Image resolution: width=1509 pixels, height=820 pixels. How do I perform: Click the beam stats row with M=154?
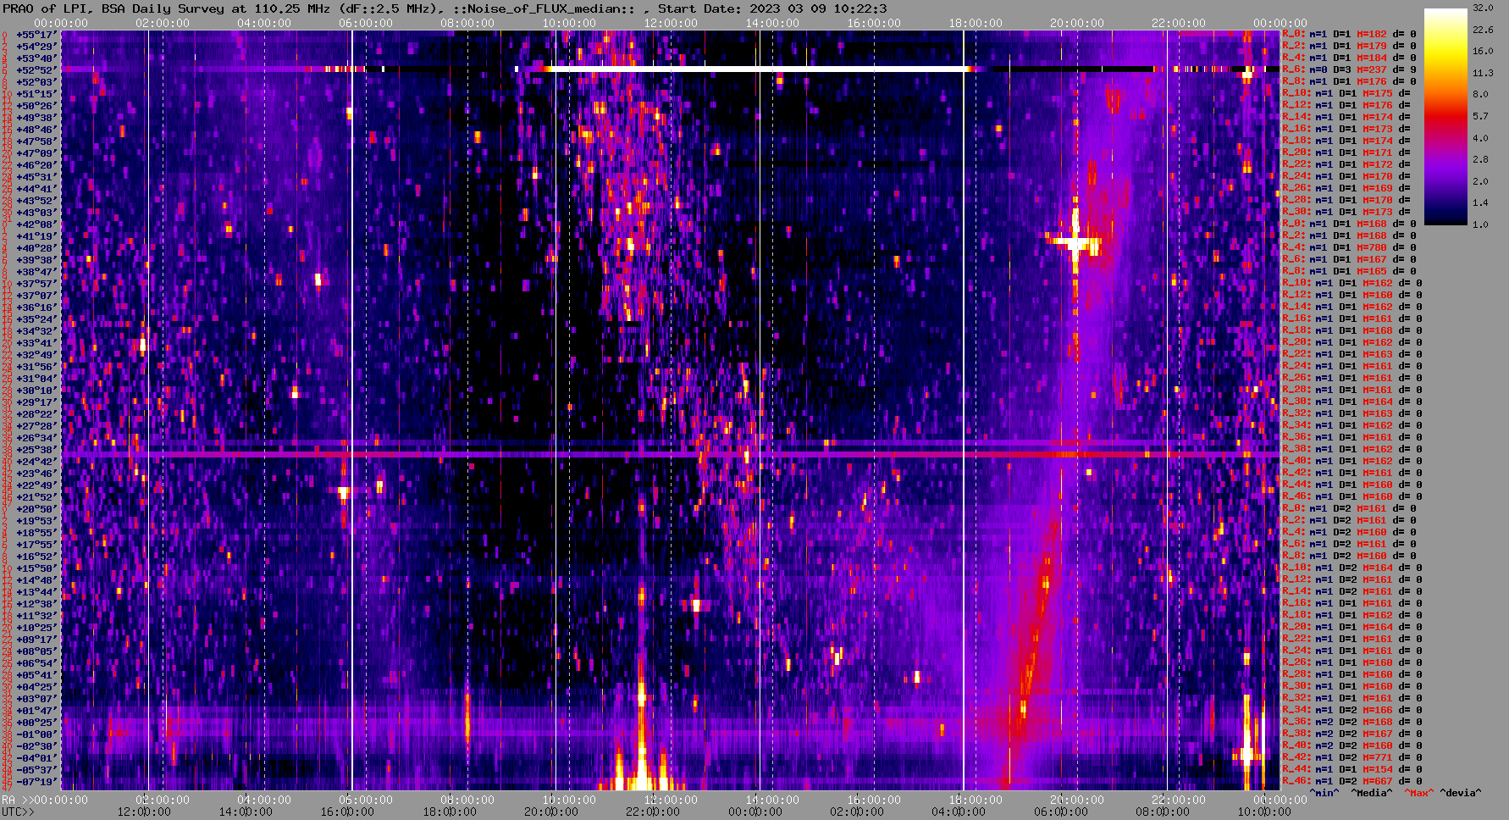point(1352,769)
